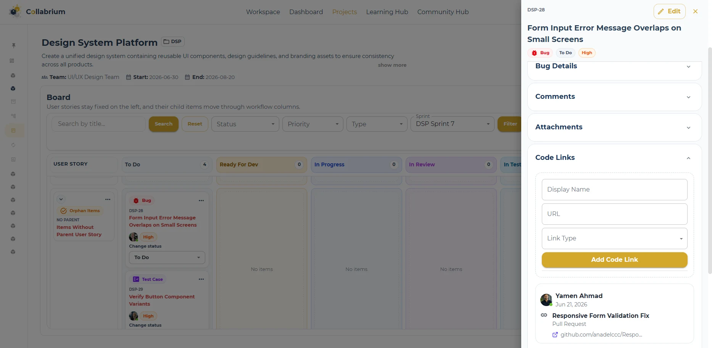Go to the Workspace menu
Viewport: 712px width, 348px height.
[x=263, y=12]
